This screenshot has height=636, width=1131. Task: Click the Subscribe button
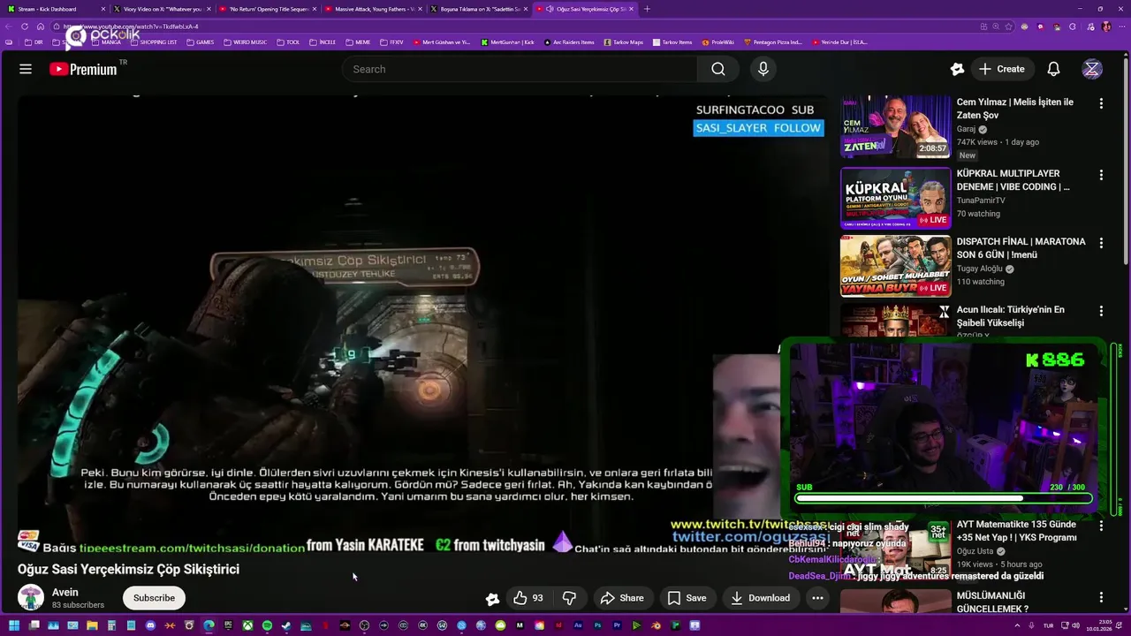tap(154, 598)
